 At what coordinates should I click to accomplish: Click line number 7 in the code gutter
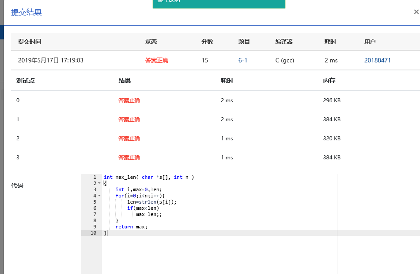95,214
